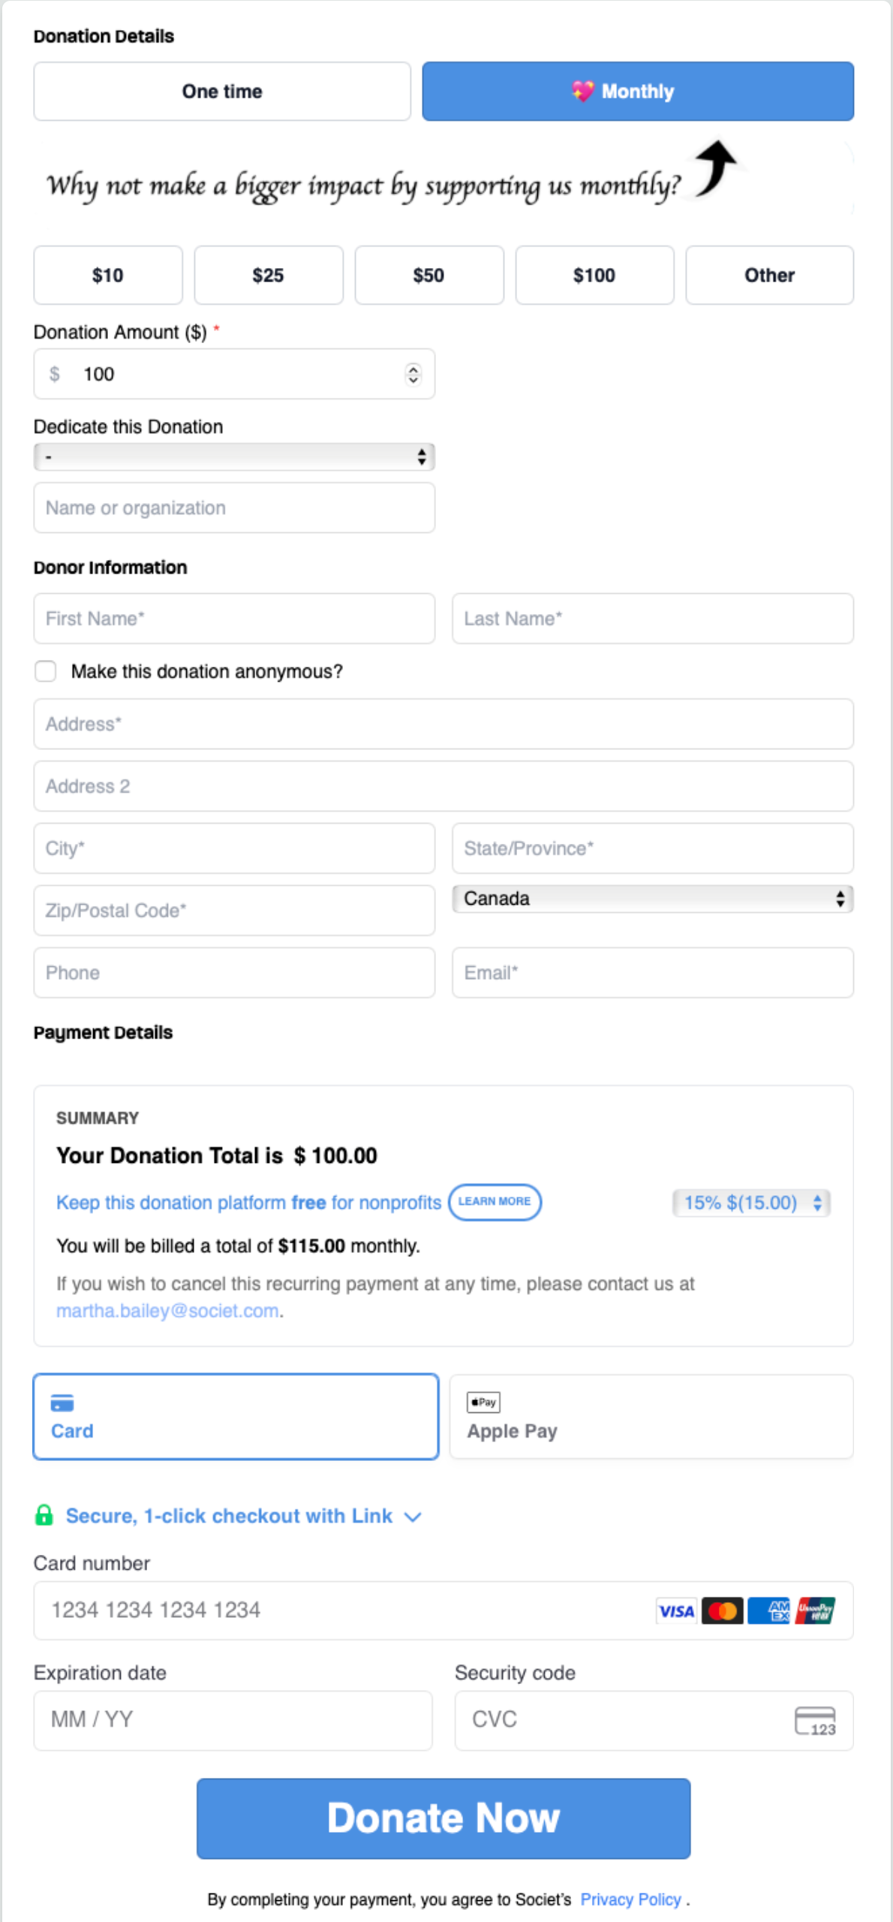Click the CVC card hint icon
This screenshot has width=893, height=1922.
pyautogui.click(x=815, y=1721)
